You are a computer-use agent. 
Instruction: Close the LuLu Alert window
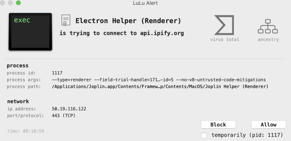tap(3, 3)
